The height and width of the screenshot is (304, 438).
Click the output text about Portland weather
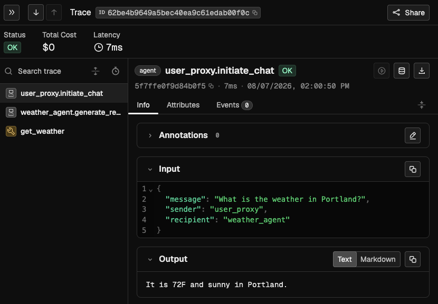pyautogui.click(x=216, y=285)
